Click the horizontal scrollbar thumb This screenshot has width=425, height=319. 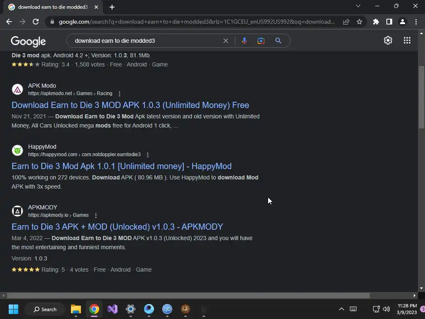tap(188, 295)
